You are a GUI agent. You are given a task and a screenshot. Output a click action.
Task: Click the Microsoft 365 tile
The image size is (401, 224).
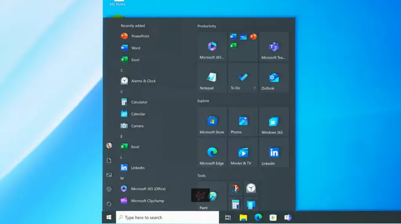tap(212, 47)
